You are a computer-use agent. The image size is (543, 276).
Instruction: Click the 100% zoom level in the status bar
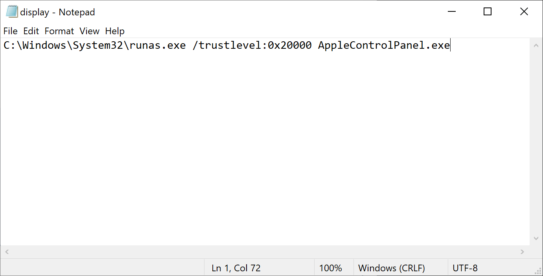click(x=330, y=268)
